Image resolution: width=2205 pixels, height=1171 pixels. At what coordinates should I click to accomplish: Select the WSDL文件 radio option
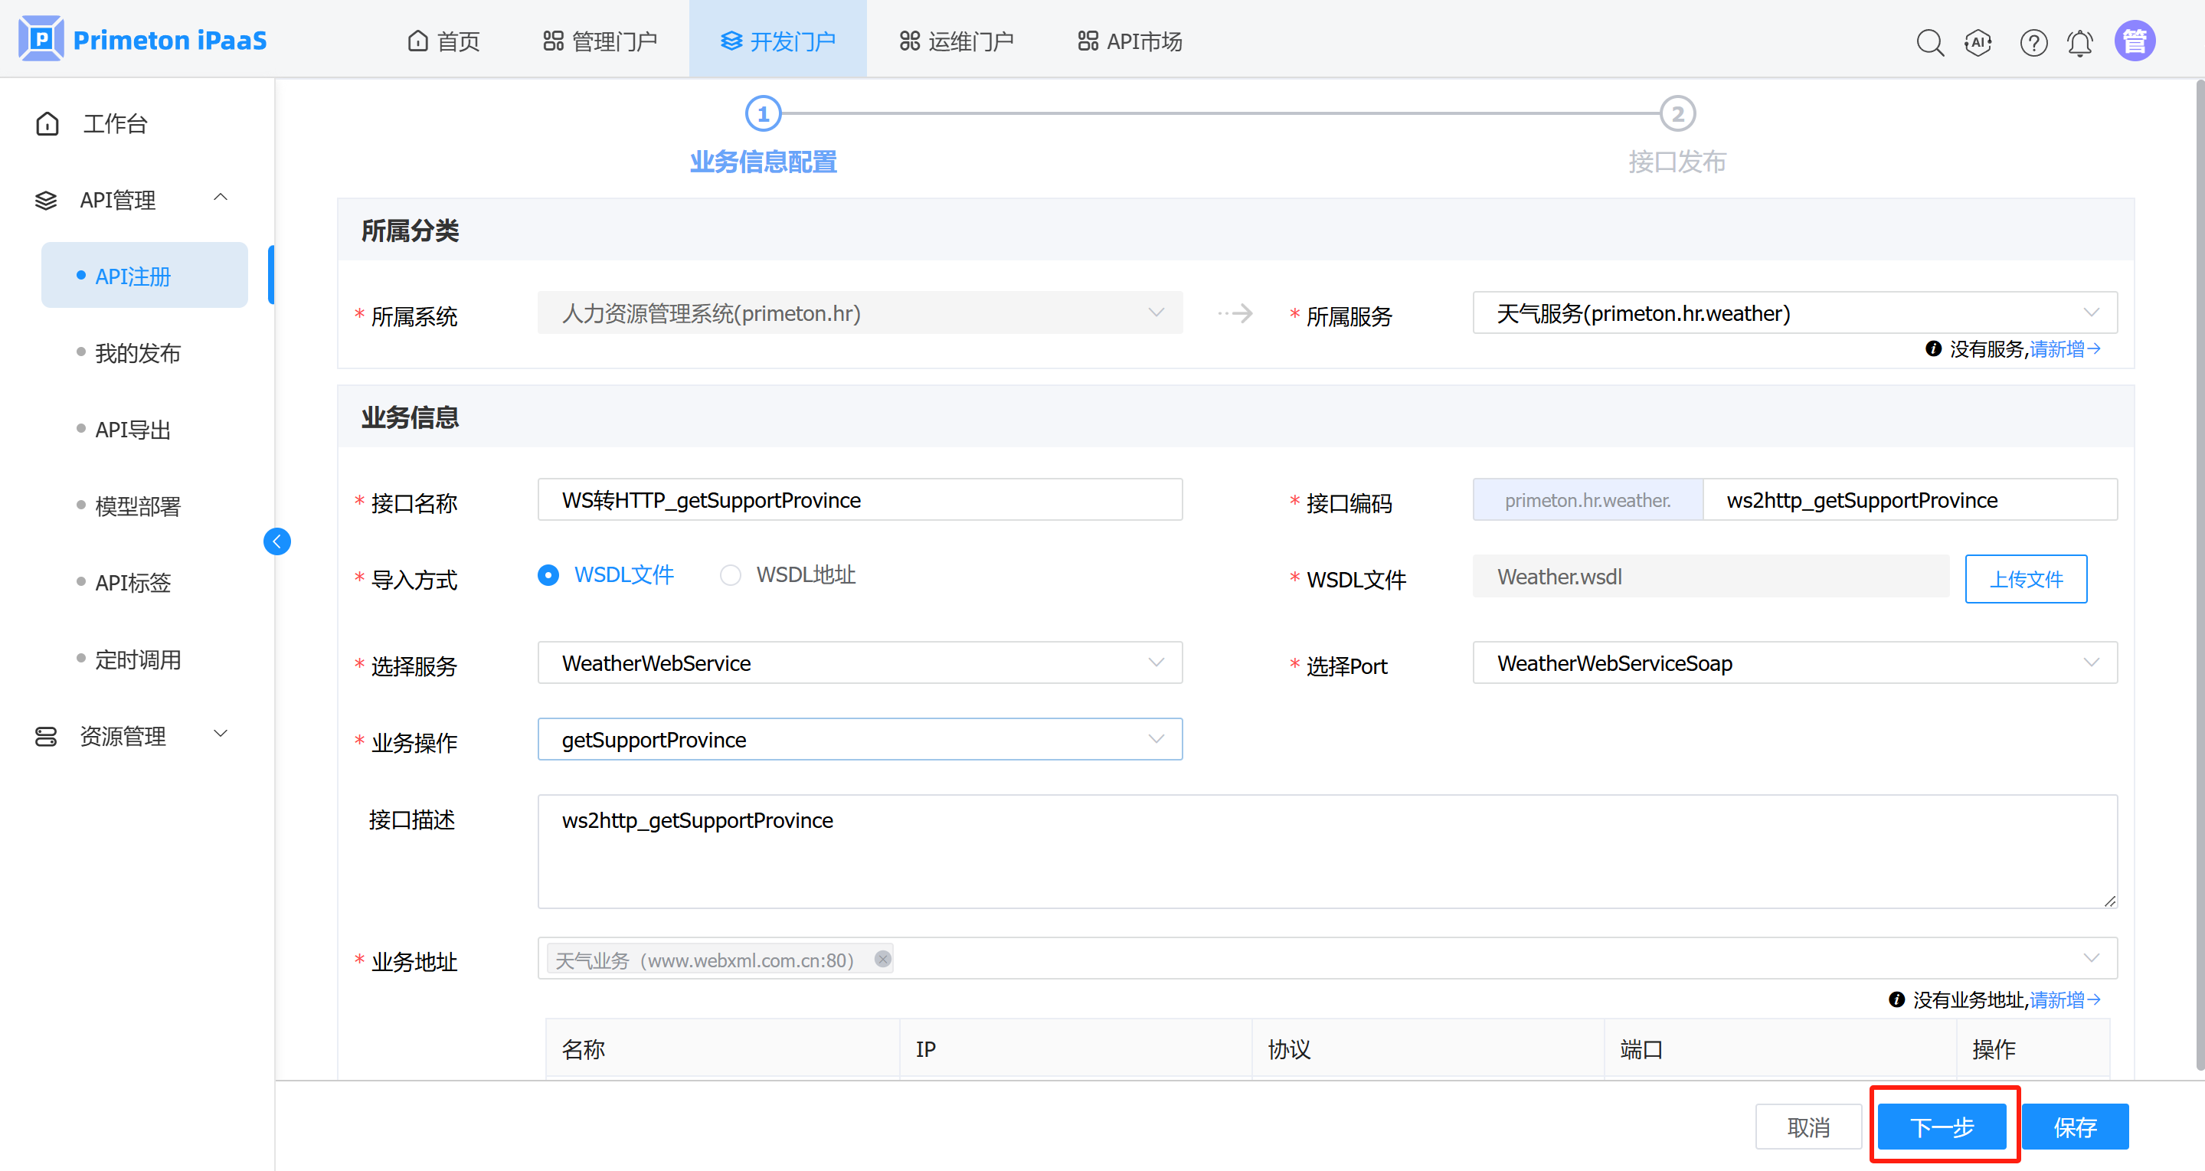coord(548,575)
